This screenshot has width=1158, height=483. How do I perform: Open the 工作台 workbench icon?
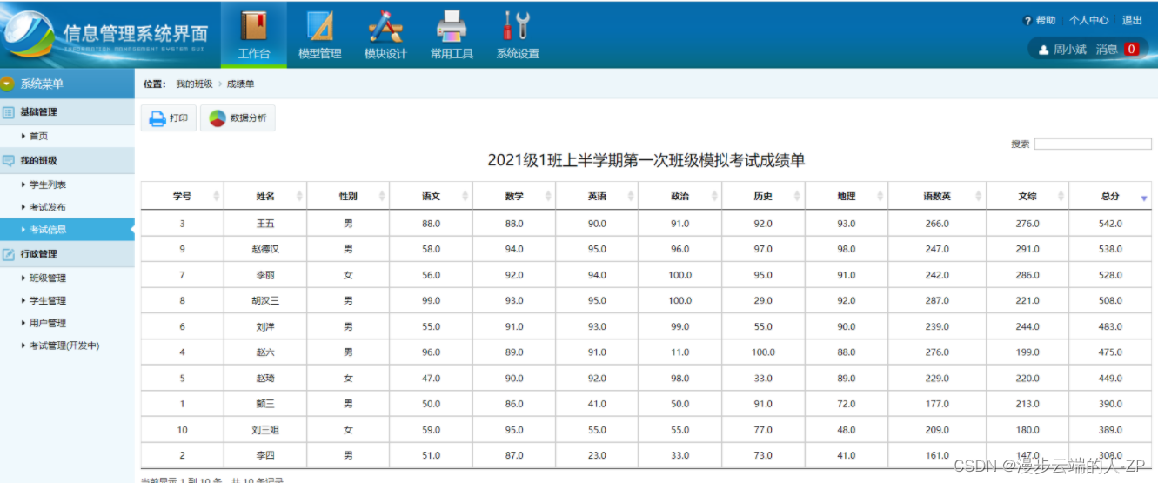[254, 25]
